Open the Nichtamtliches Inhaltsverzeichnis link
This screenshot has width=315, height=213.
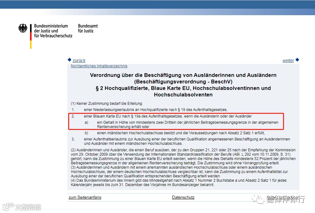click(x=99, y=66)
